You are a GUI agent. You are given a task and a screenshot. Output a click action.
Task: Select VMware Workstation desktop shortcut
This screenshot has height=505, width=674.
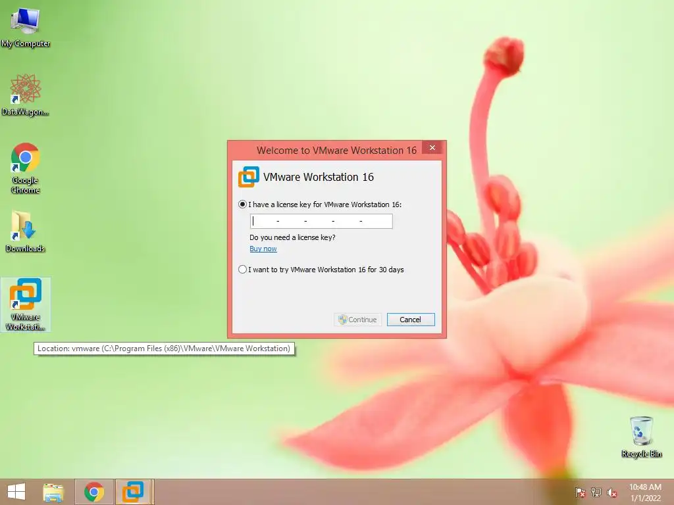pos(26,304)
